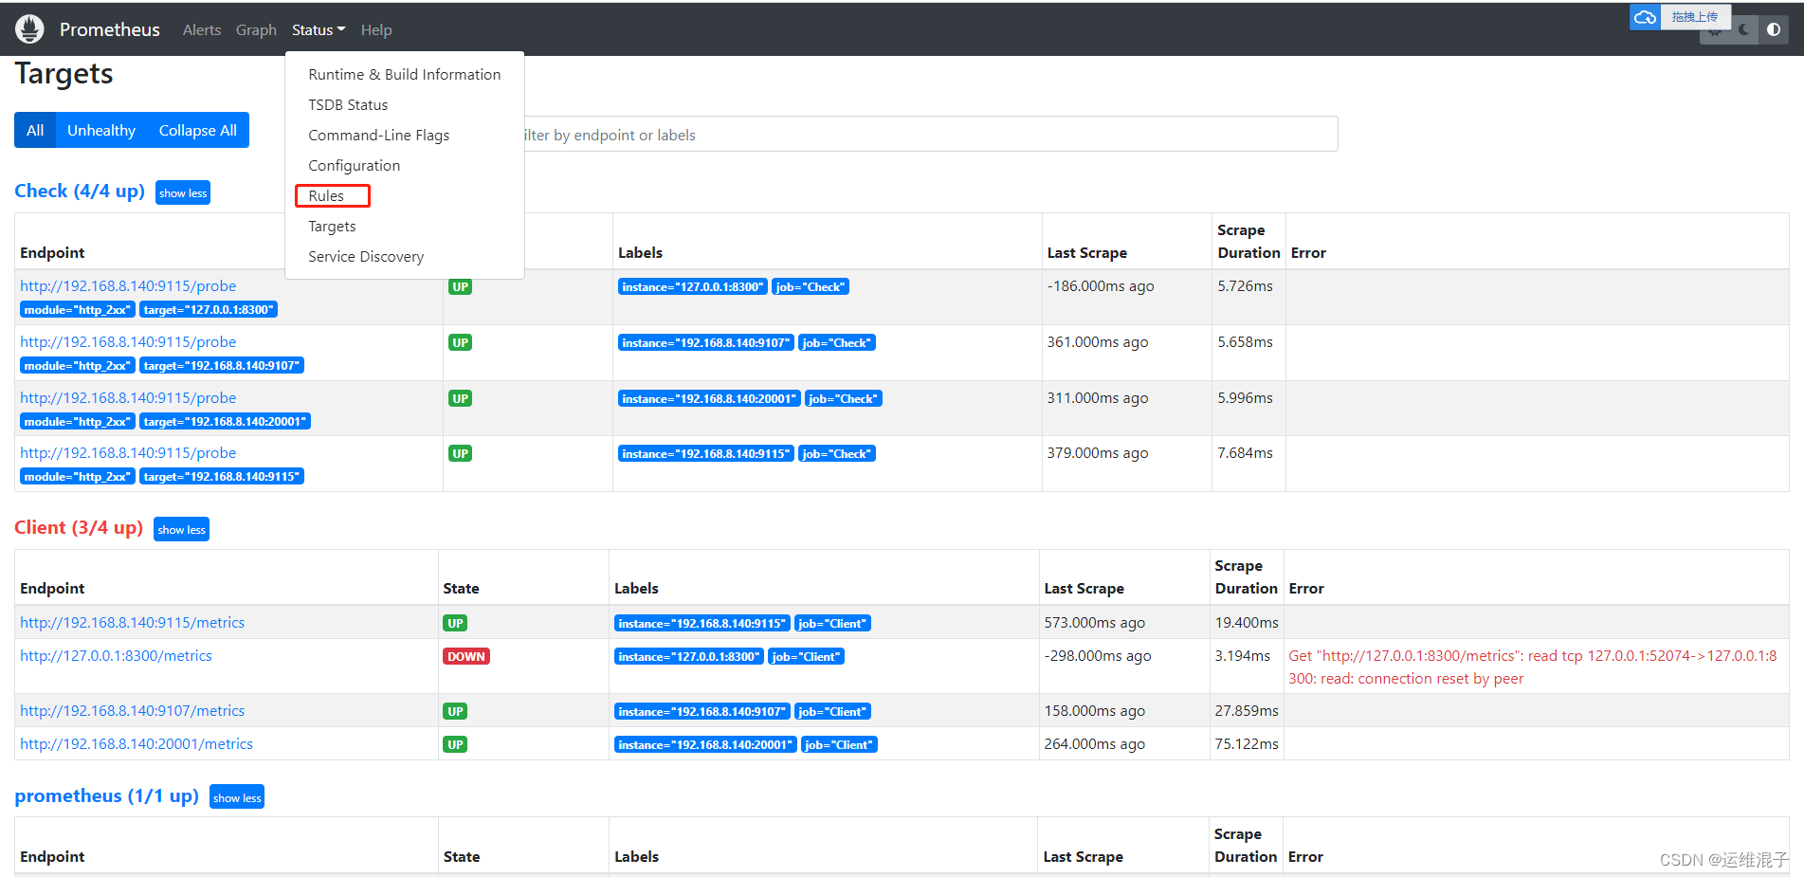Collapse the prometheus group with show less

237,797
